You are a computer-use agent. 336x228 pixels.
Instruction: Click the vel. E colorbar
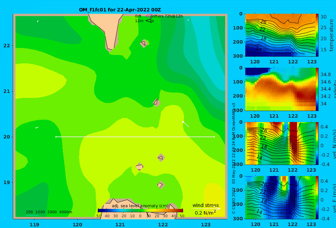click(317, 197)
